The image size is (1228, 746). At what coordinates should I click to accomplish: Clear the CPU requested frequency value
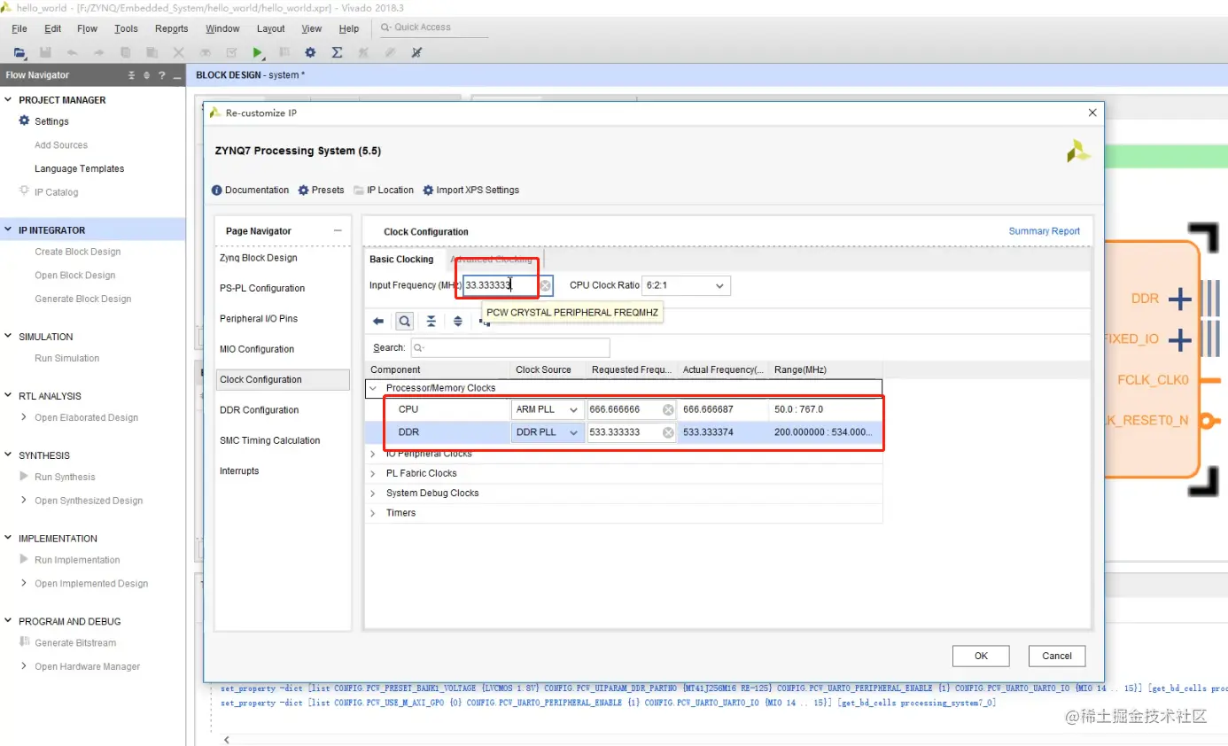click(668, 410)
